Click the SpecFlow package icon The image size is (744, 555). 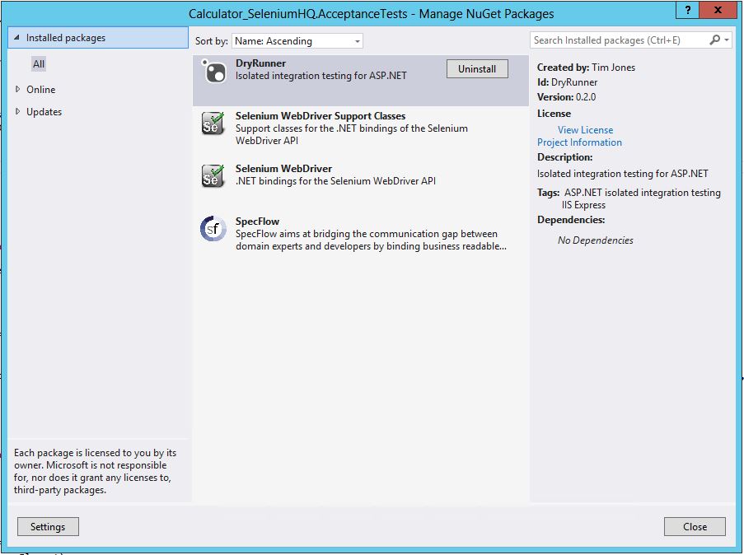pyautogui.click(x=213, y=229)
